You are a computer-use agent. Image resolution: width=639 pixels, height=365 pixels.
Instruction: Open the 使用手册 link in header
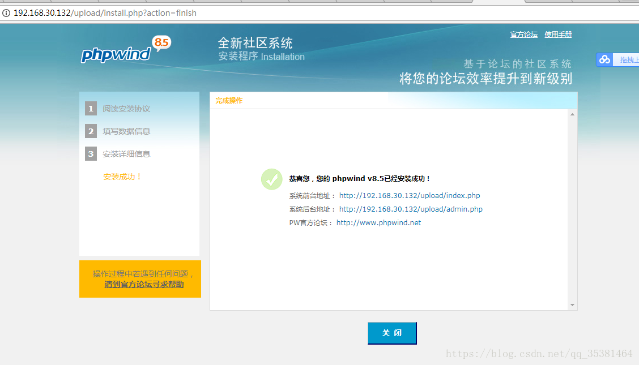pos(559,35)
